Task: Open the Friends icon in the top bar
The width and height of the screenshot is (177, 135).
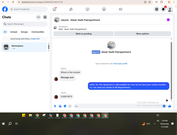Action: click(71, 9)
